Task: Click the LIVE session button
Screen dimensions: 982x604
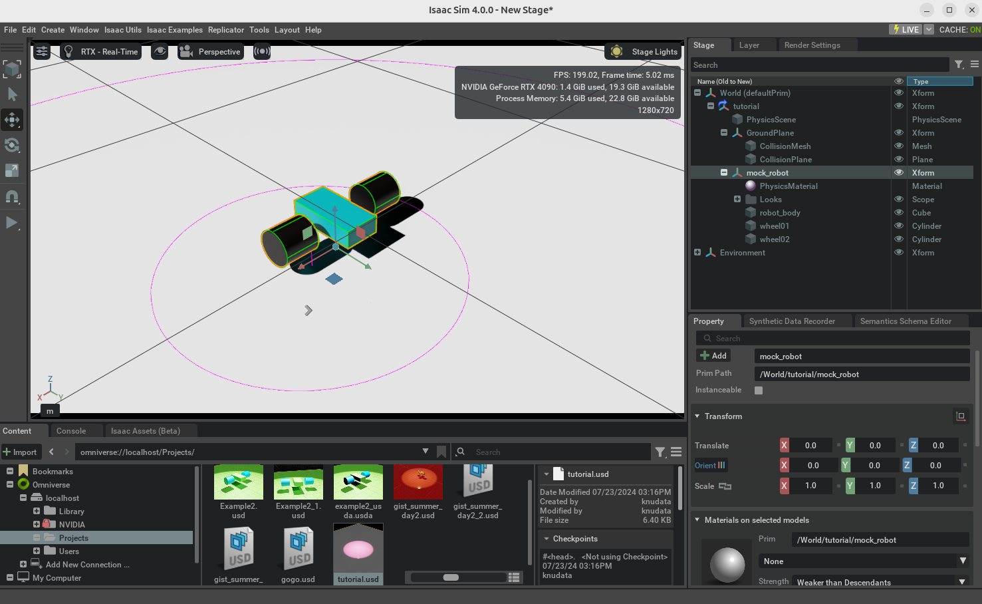Action: [x=905, y=29]
